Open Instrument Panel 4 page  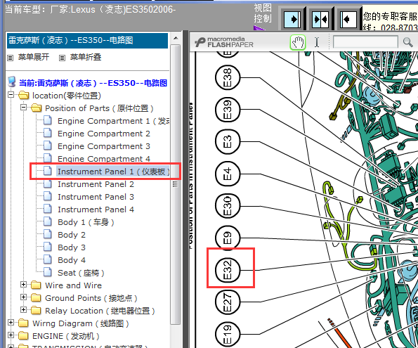(x=96, y=210)
